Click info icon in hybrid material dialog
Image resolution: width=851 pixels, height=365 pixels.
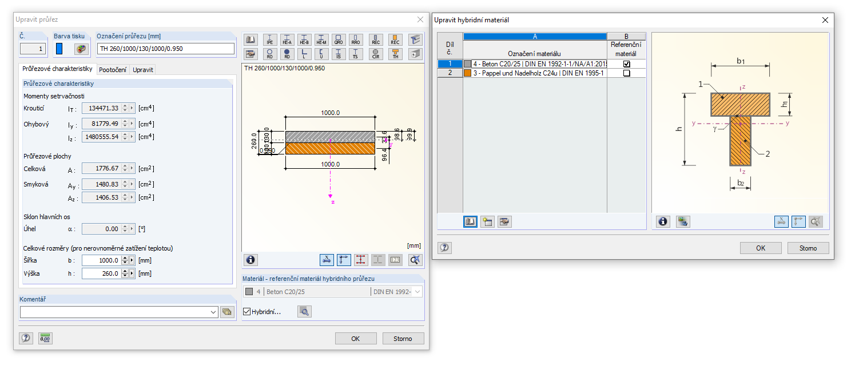(663, 221)
